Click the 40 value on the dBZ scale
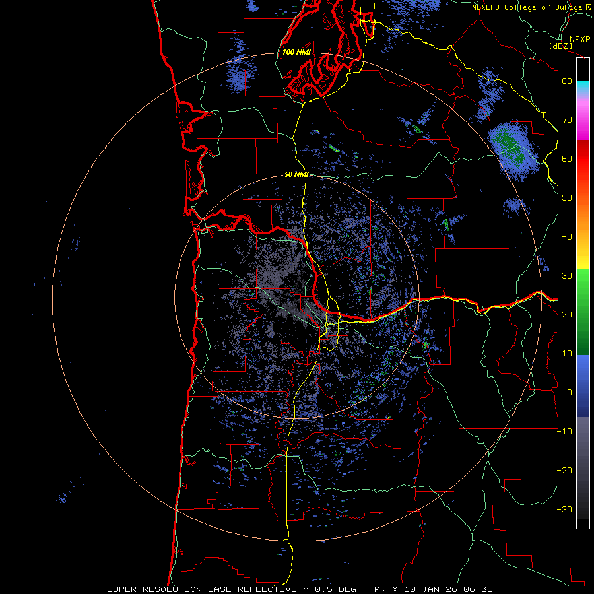Screen dimensions: 594x594 pyautogui.click(x=567, y=237)
